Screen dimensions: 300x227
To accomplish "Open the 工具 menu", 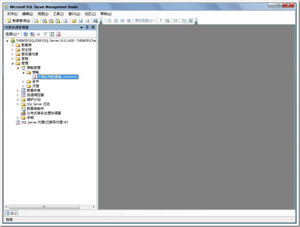I will [x=58, y=14].
